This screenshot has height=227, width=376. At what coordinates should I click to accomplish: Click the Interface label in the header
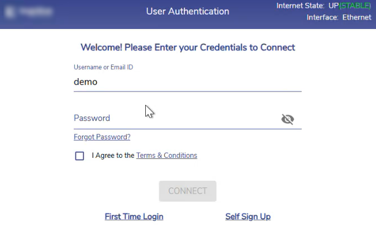tap(322, 17)
